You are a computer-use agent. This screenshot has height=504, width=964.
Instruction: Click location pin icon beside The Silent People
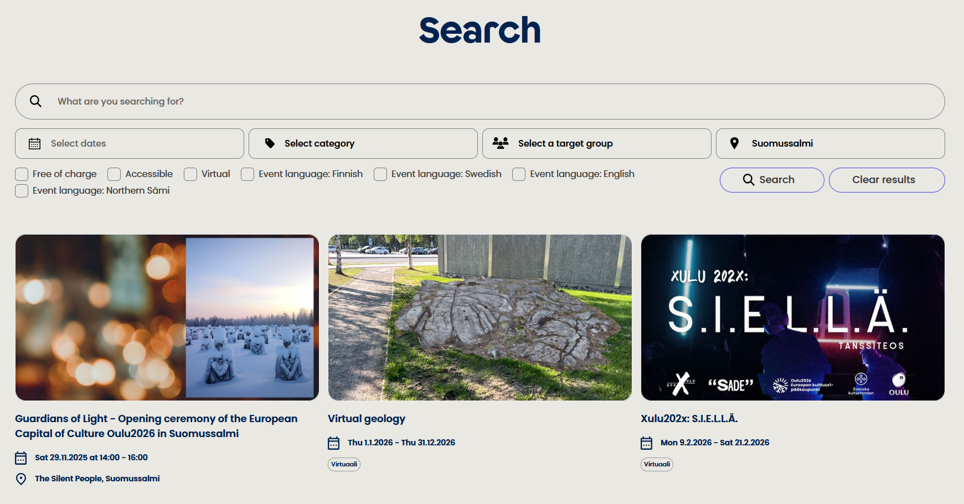[21, 479]
